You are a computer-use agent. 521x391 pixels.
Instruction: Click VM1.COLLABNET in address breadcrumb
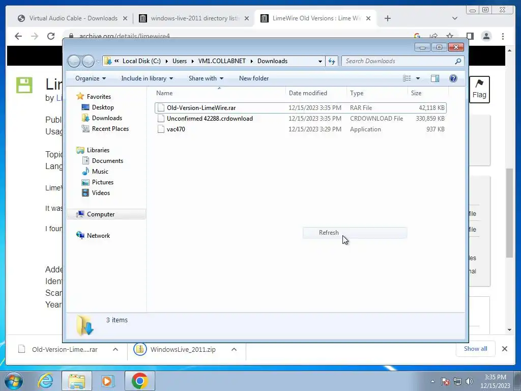pos(222,61)
